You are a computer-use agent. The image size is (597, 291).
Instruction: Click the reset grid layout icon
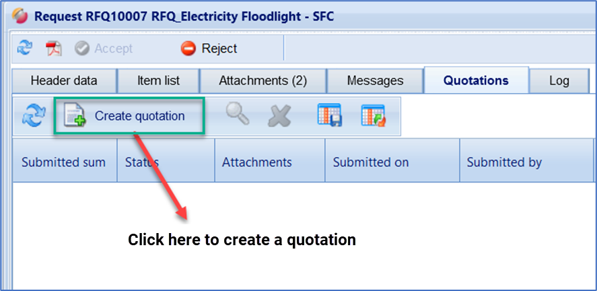pos(372,116)
